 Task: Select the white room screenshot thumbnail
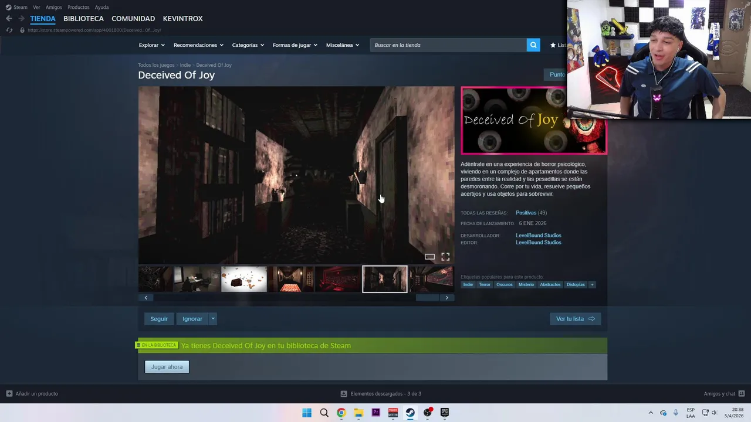[244, 279]
